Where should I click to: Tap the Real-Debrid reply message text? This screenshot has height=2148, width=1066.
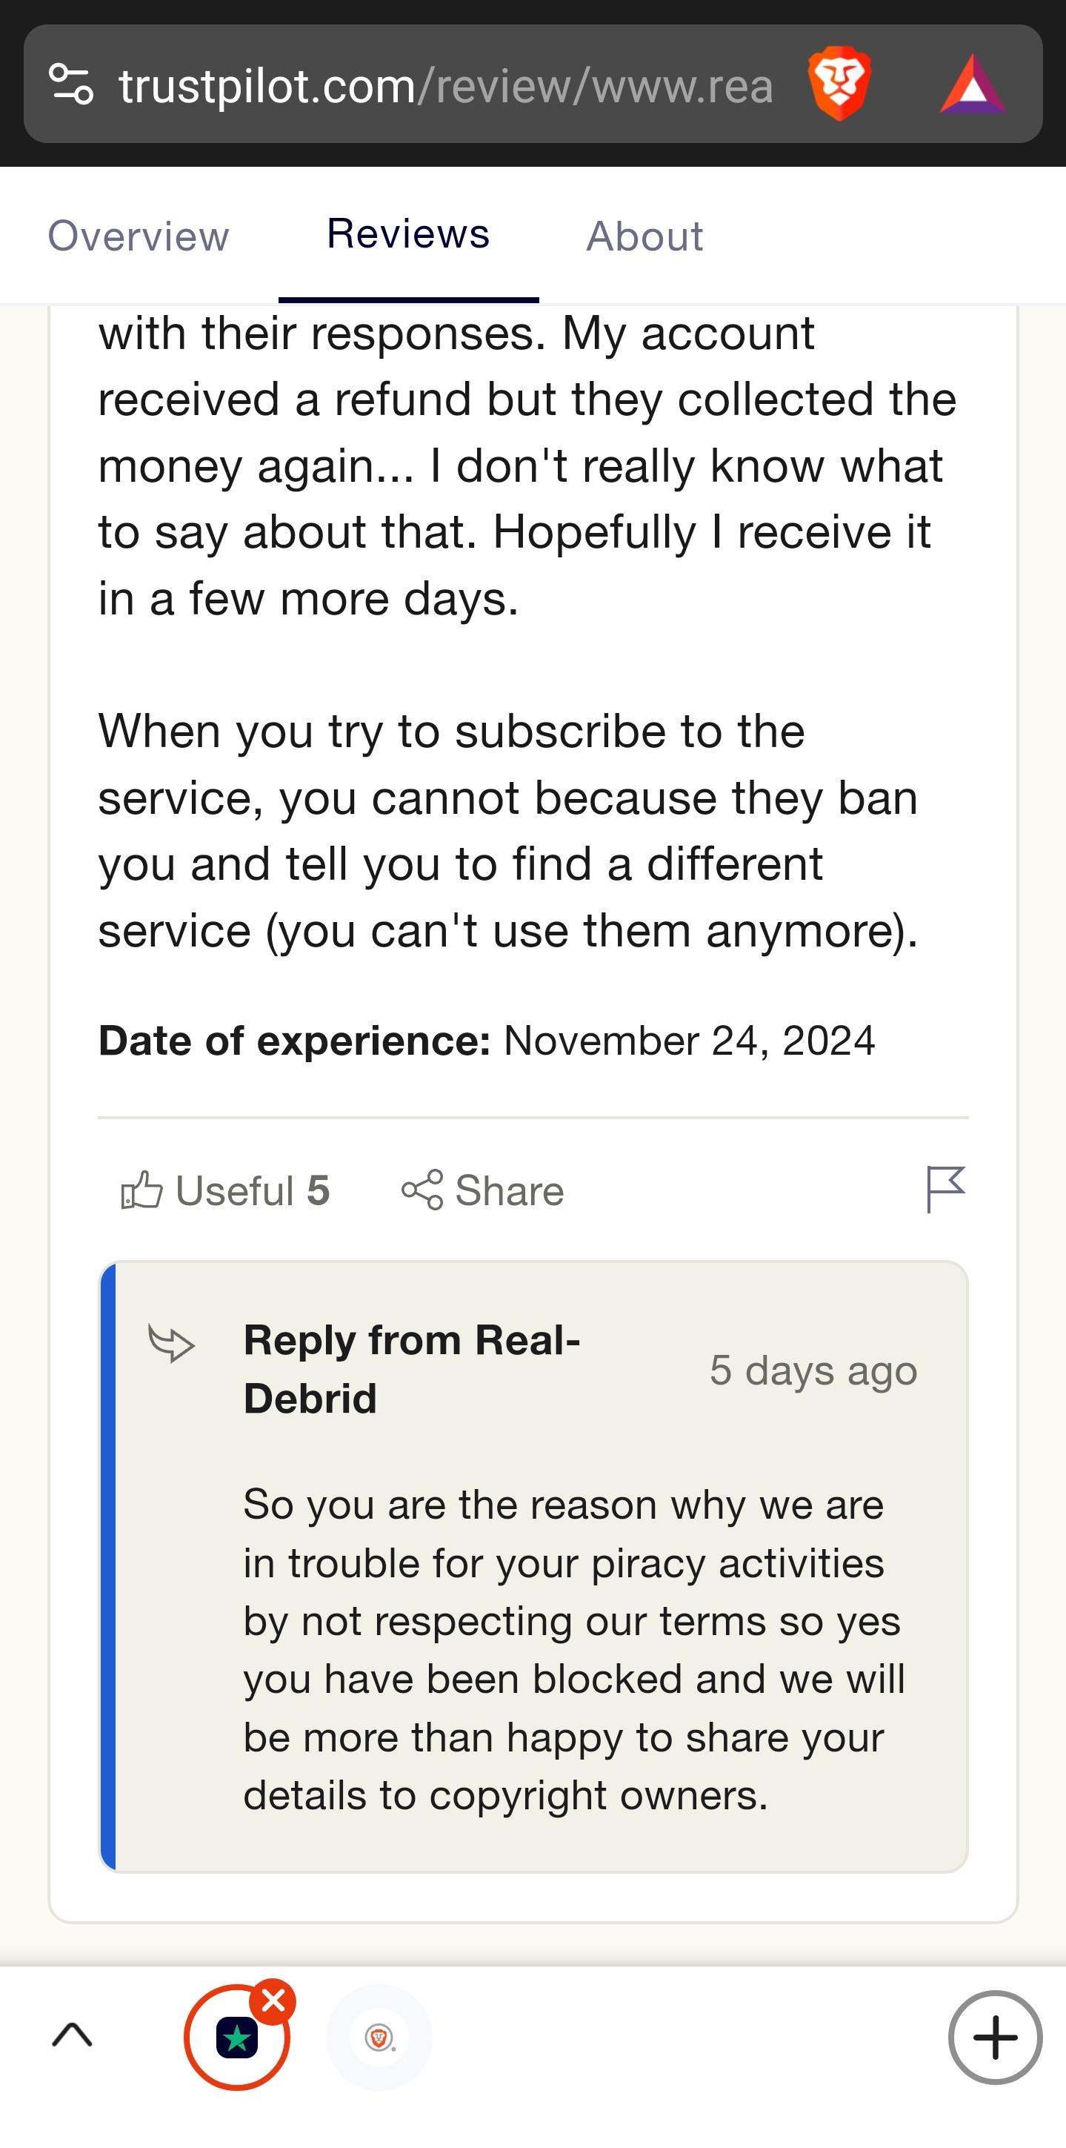pyautogui.click(x=573, y=1649)
